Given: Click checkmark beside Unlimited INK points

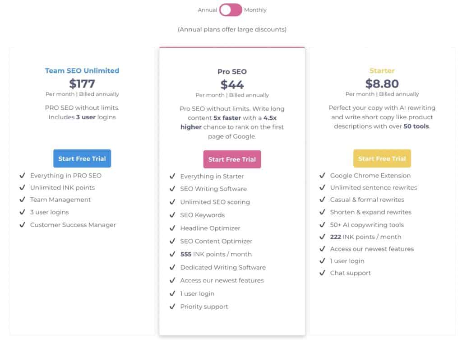Looking at the screenshot, I should (23, 187).
